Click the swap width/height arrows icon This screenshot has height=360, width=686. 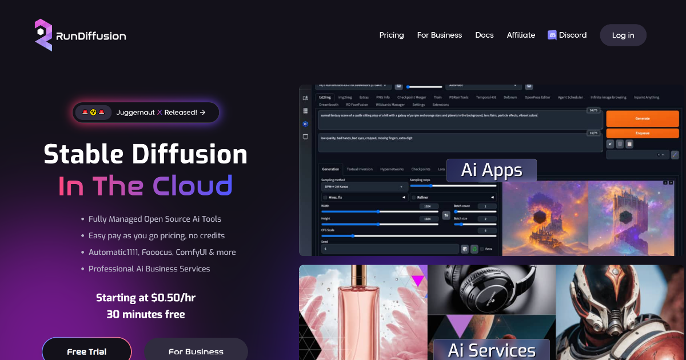[445, 215]
